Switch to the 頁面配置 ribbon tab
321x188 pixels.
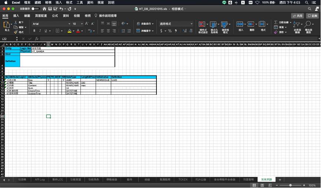tap(41, 16)
